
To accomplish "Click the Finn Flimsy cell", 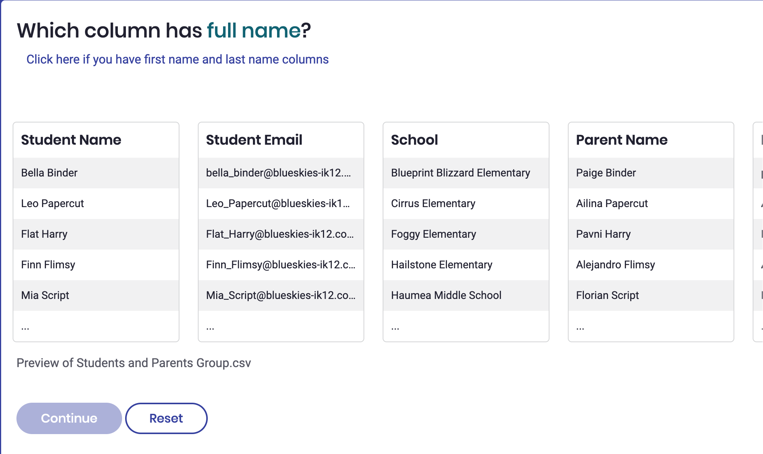I will tap(96, 265).
